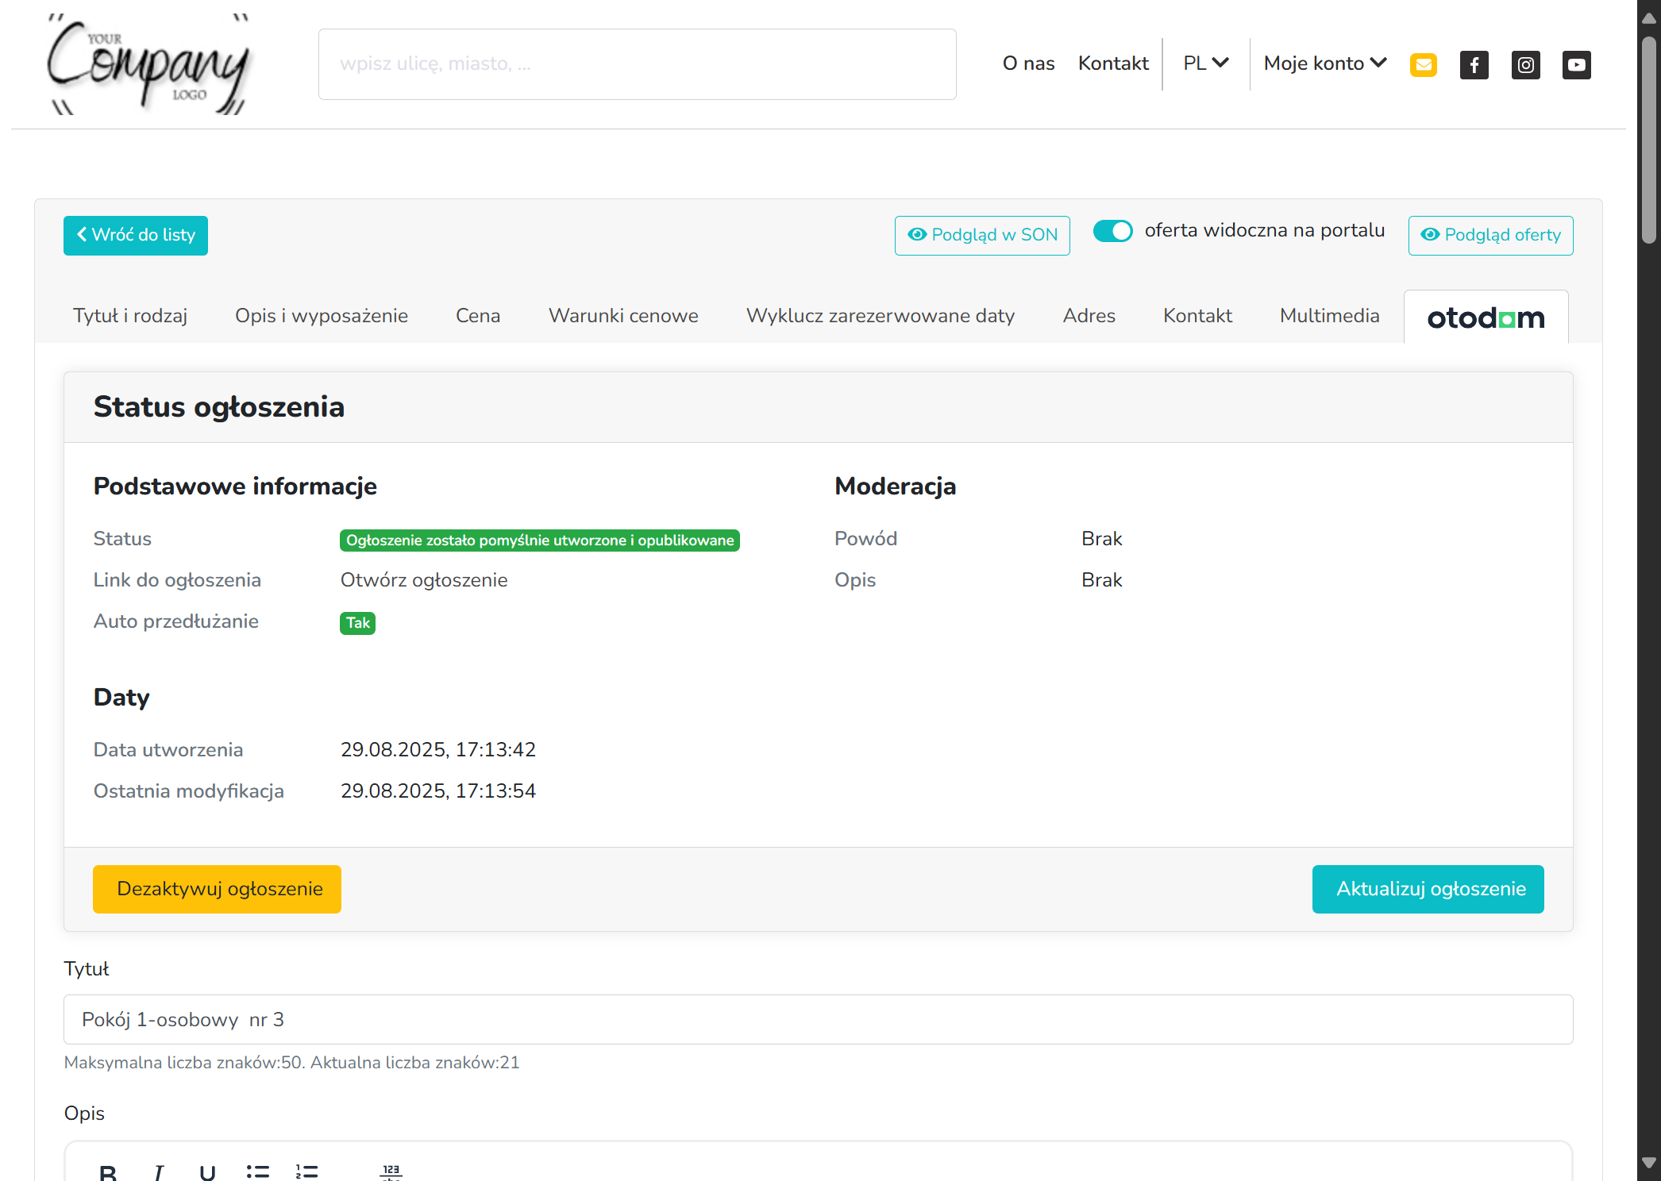Click the creation date '29.08.2025, 17:13:42'
This screenshot has height=1181, width=1661.
point(438,750)
